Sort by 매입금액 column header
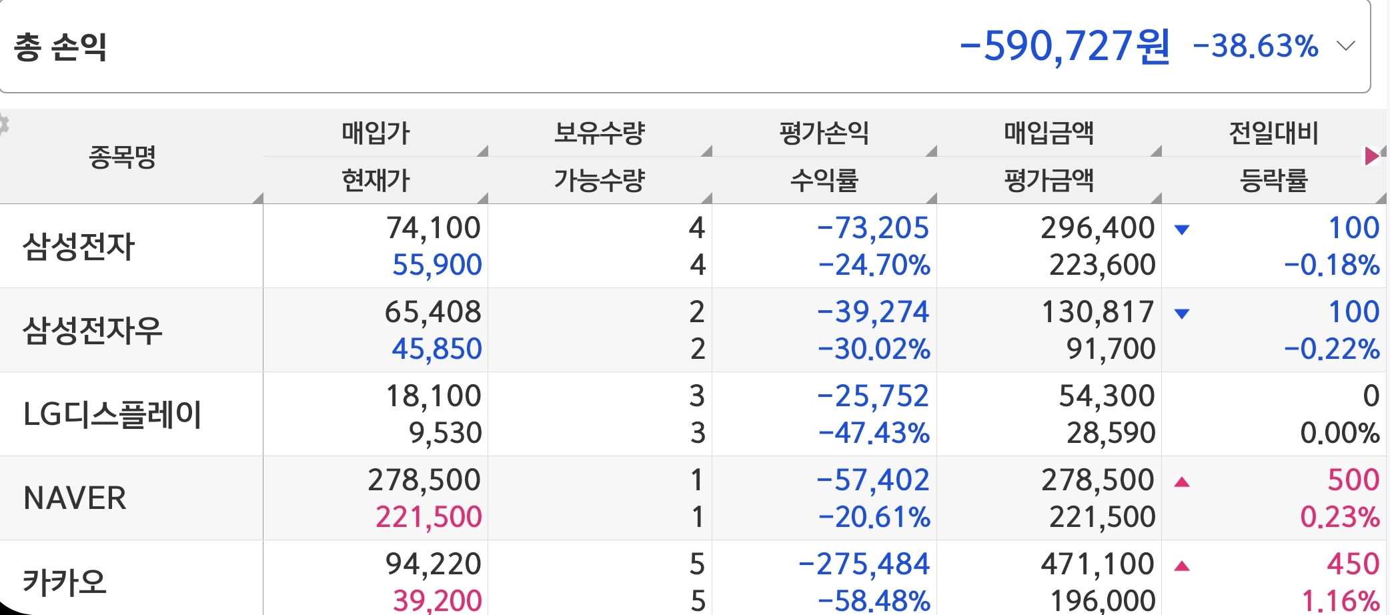The height and width of the screenshot is (615, 1390). (x=1049, y=133)
